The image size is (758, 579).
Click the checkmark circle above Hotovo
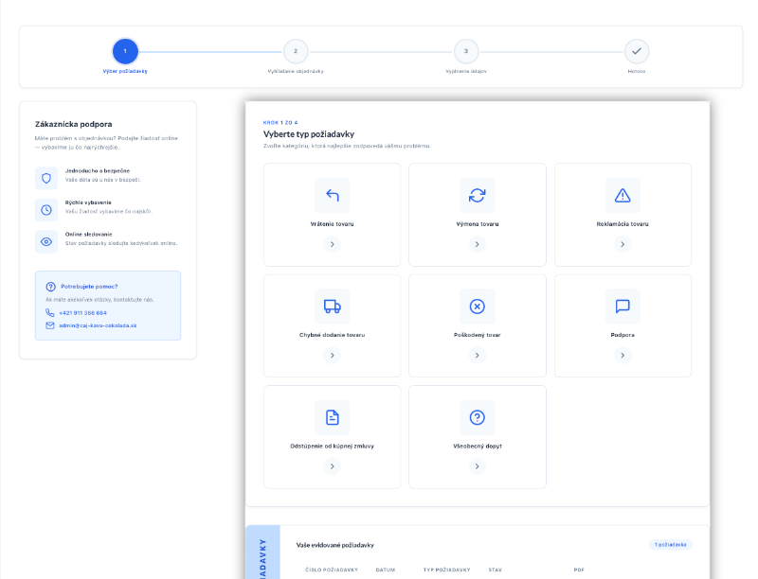637,51
